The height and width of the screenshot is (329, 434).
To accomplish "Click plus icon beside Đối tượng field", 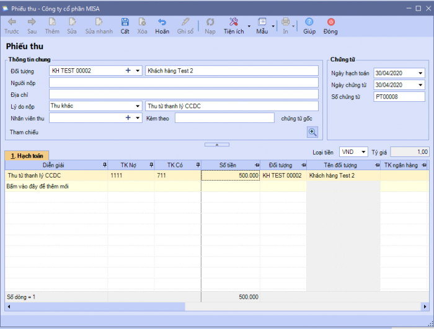I will pos(128,71).
